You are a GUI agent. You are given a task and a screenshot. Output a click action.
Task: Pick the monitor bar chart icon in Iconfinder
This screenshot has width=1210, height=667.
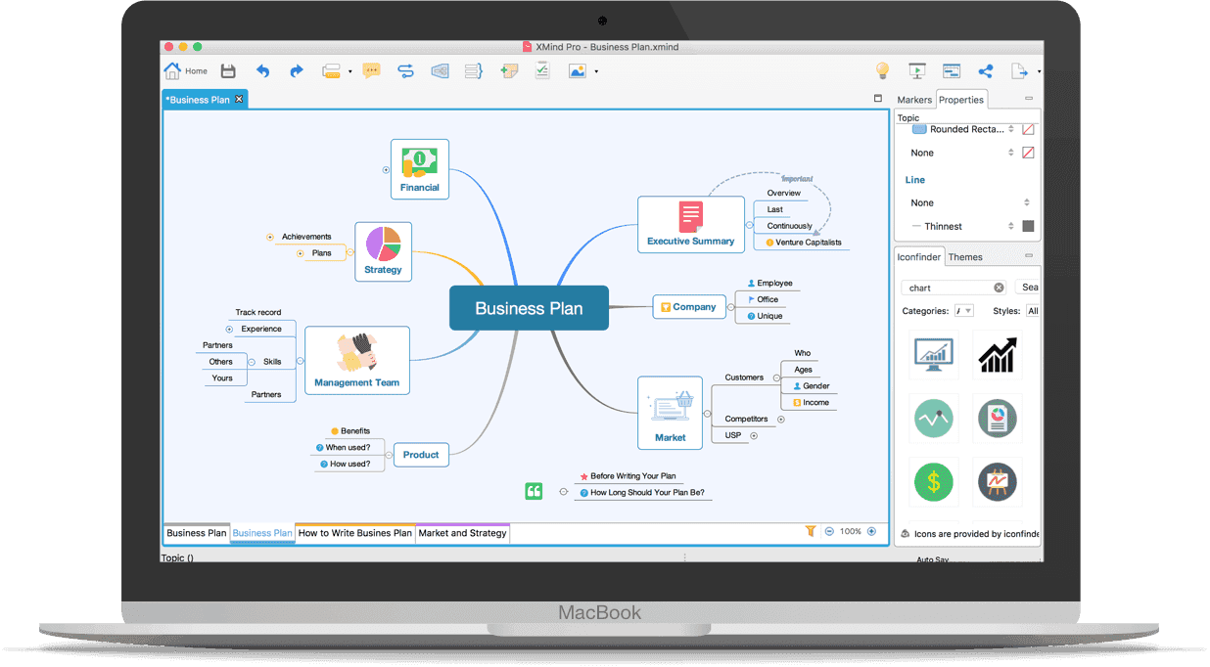pos(934,355)
